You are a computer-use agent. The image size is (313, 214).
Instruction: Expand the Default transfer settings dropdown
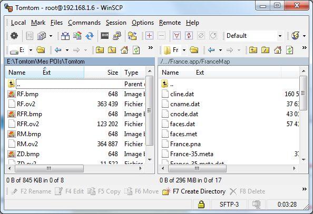[x=280, y=36]
